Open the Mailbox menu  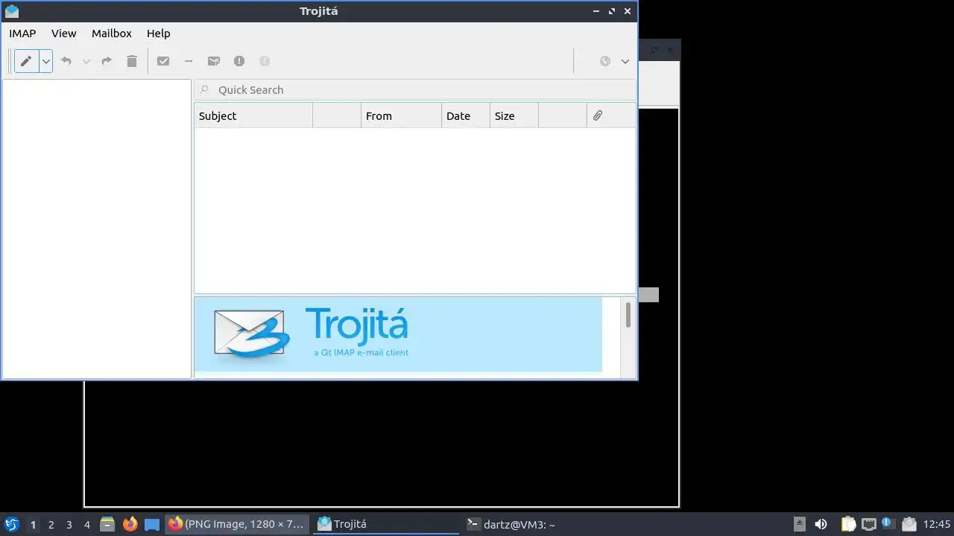(112, 33)
